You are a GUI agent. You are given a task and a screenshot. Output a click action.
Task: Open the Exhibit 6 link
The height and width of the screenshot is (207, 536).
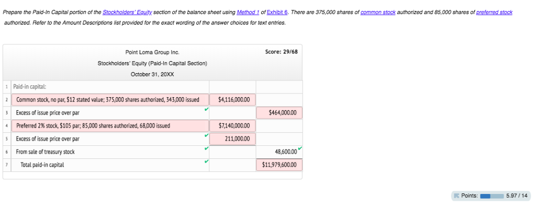pyautogui.click(x=277, y=13)
